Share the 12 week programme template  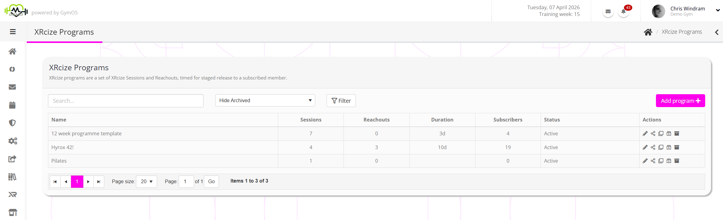point(653,133)
